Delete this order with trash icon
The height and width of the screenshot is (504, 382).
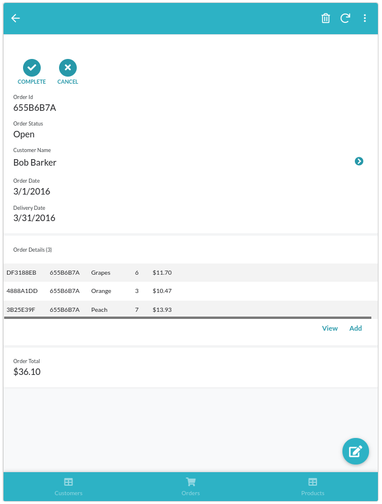325,18
